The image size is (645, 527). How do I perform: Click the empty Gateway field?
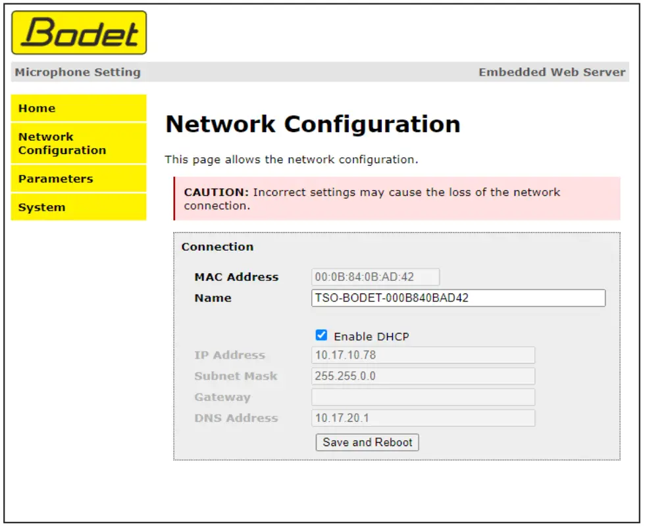[423, 397]
